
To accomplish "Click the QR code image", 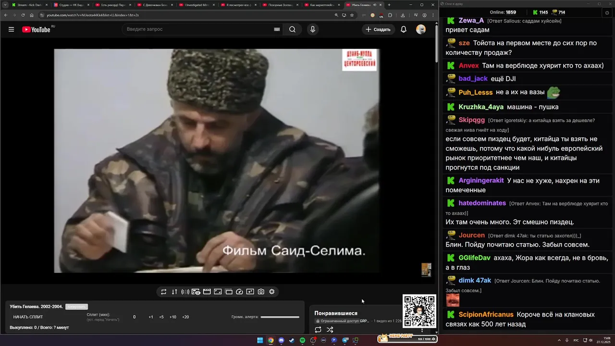I will pyautogui.click(x=419, y=311).
